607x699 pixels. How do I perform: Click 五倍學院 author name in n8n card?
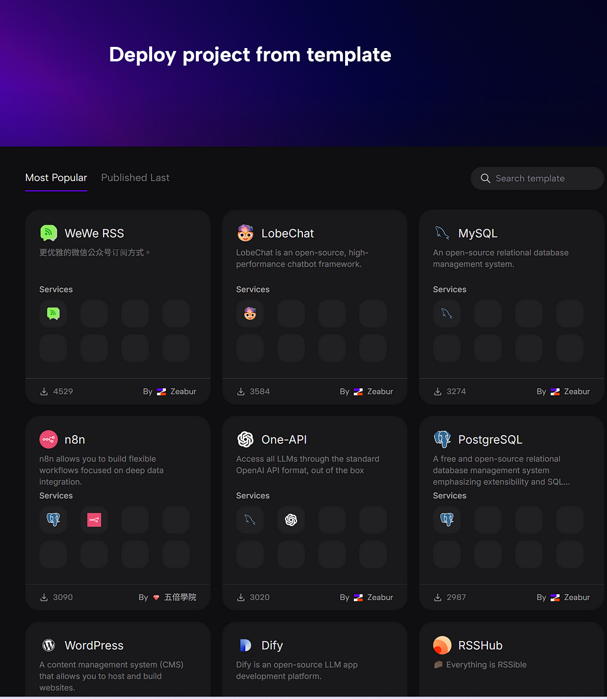point(180,597)
